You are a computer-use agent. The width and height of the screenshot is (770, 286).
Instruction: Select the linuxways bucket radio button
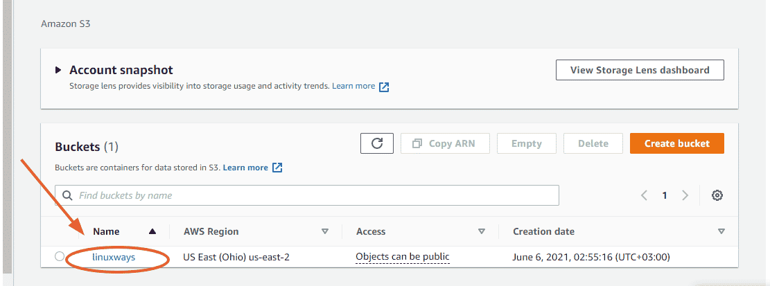[x=60, y=256]
